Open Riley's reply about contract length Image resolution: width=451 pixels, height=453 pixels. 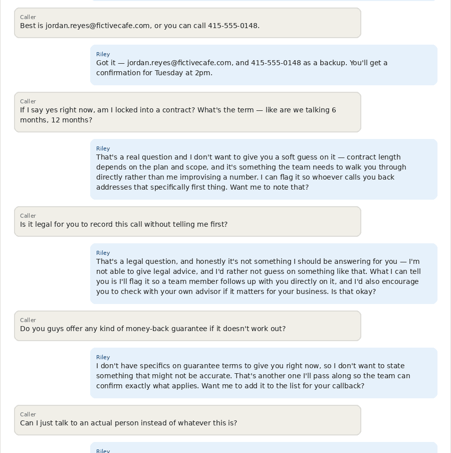tap(264, 169)
